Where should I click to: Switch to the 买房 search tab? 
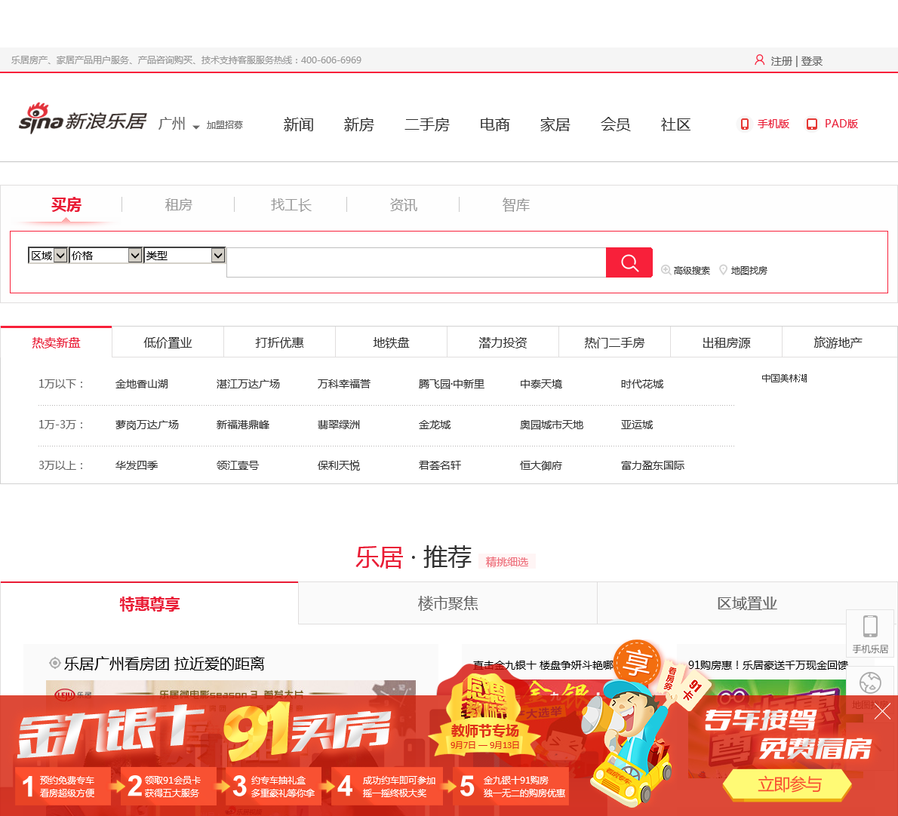coord(66,205)
